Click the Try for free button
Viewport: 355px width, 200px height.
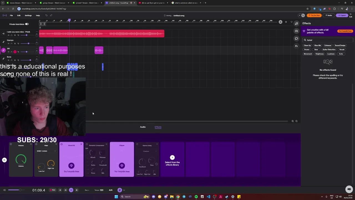[x=314, y=15]
